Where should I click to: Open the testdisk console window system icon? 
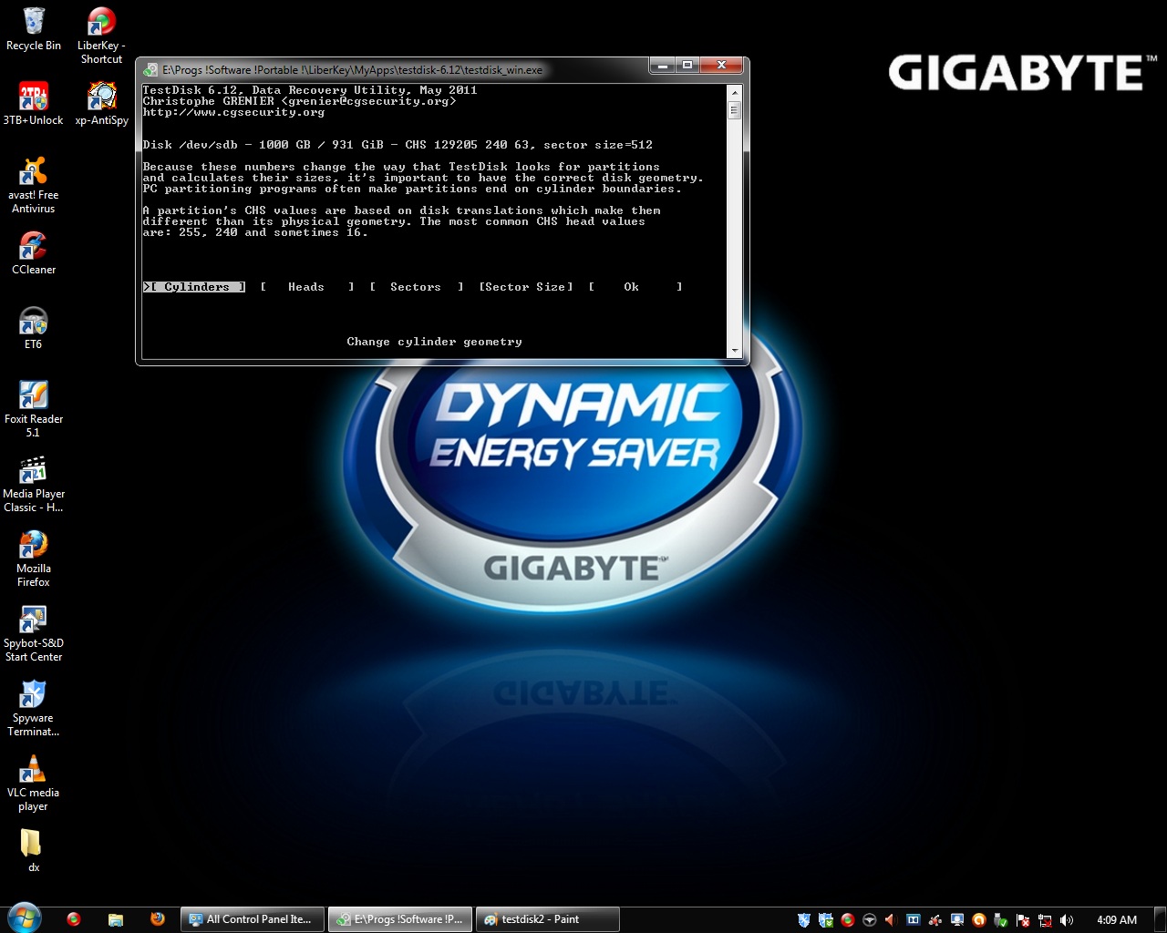[150, 69]
